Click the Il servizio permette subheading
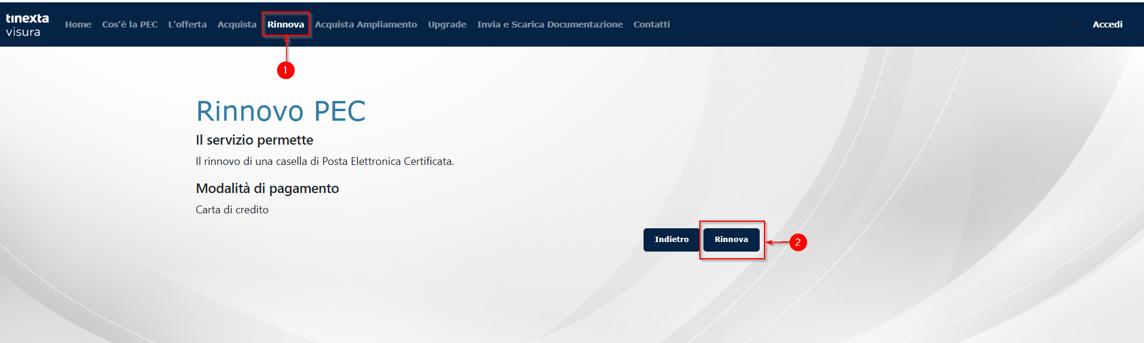The image size is (1144, 343). 254,140
